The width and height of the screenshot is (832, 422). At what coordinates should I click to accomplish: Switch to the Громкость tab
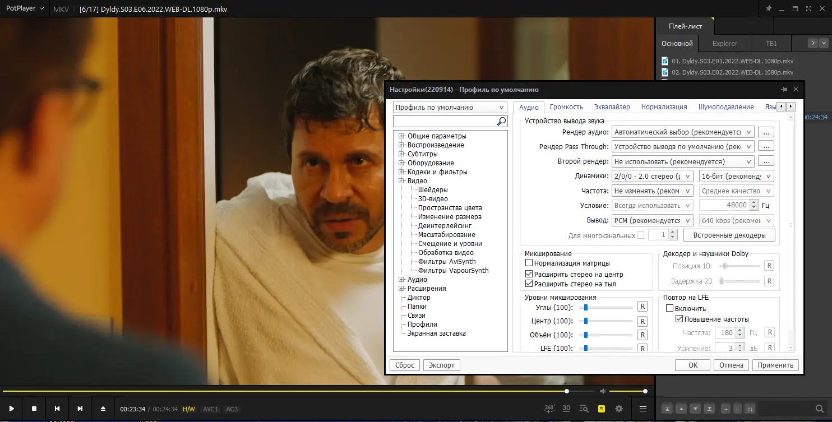pos(566,107)
